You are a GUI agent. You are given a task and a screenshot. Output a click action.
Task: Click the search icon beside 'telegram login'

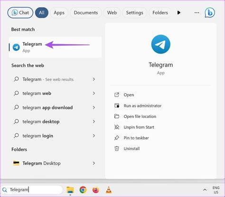(x=16, y=136)
